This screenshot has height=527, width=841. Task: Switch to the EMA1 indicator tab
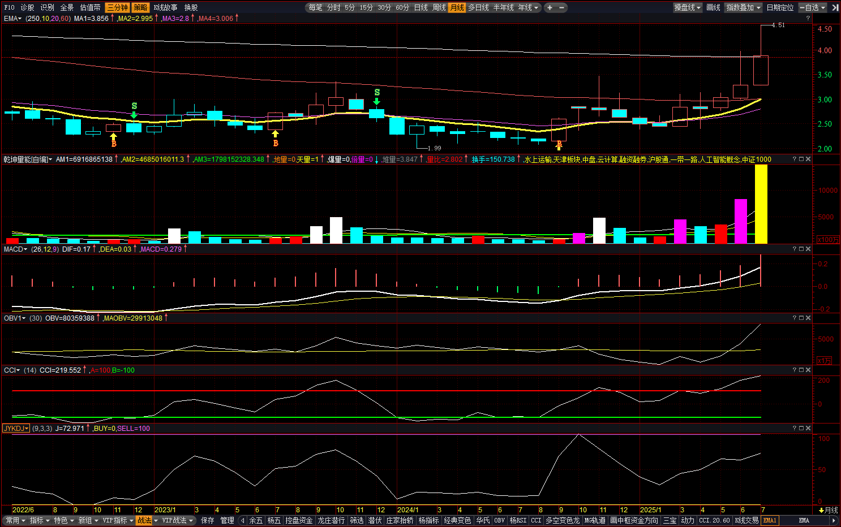(x=770, y=520)
